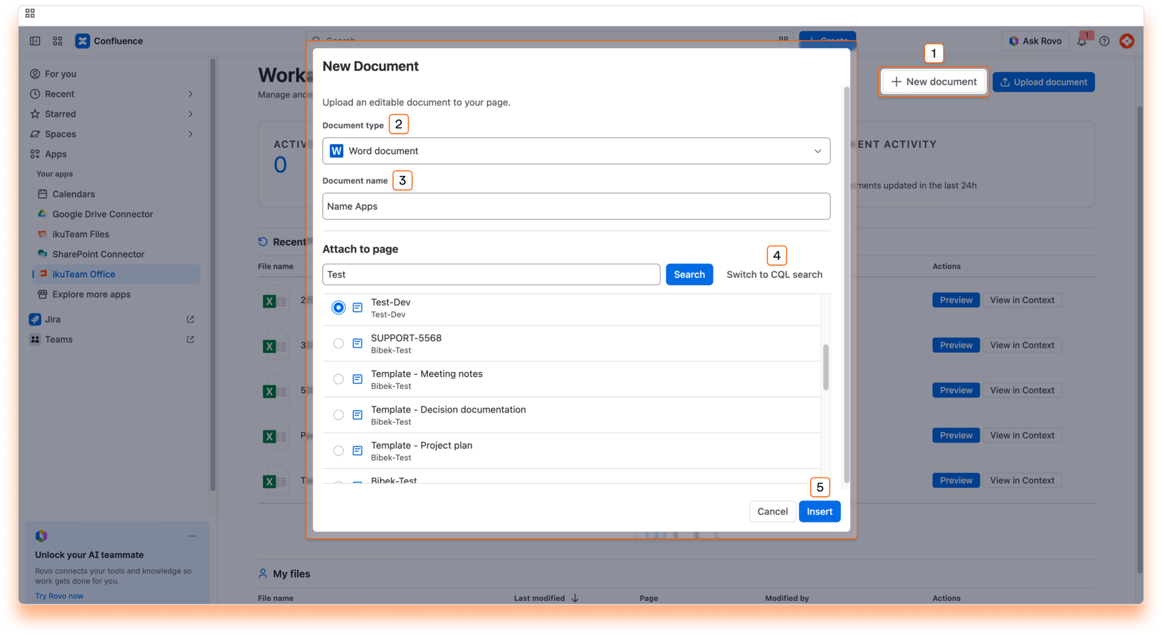The height and width of the screenshot is (635, 1162).
Task: Expand the Starred section chevron
Action: pos(190,114)
